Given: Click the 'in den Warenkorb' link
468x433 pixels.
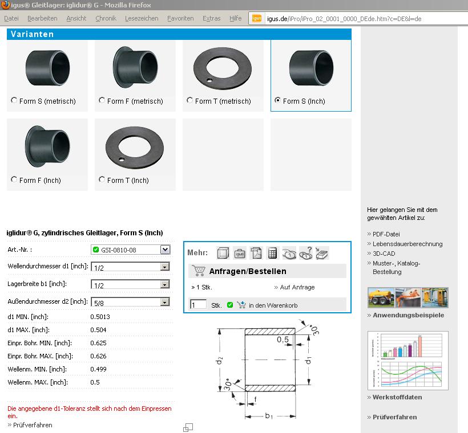Looking at the screenshot, I should click(x=273, y=305).
